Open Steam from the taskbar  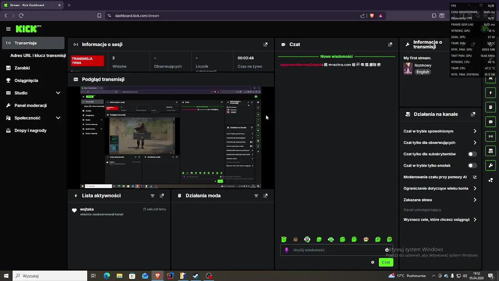point(196,276)
